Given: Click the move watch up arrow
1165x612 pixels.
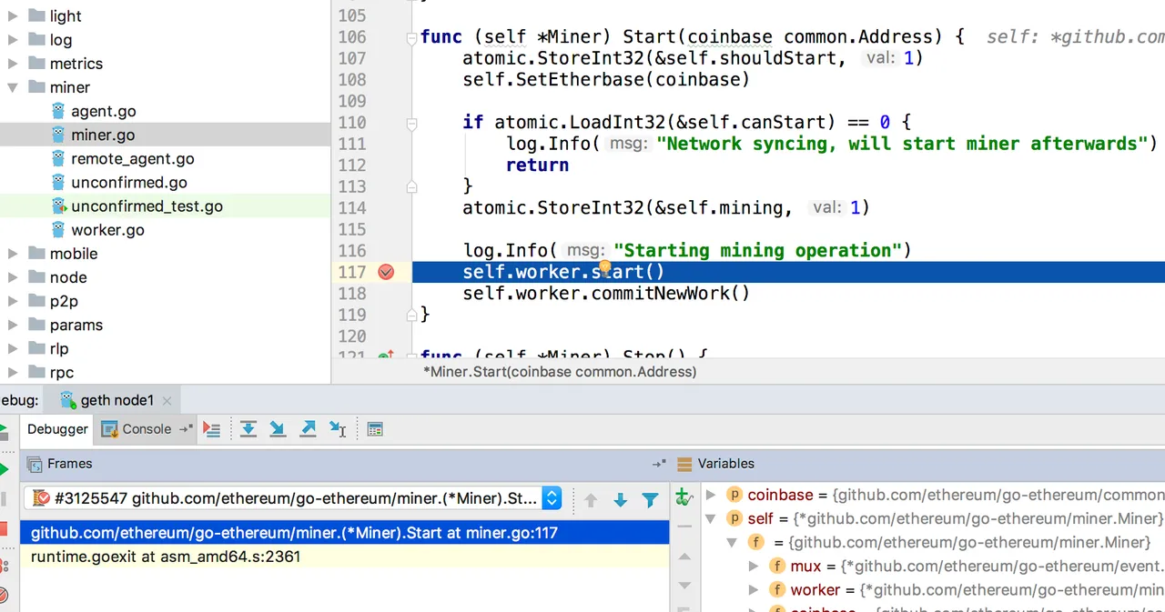Looking at the screenshot, I should [x=685, y=557].
